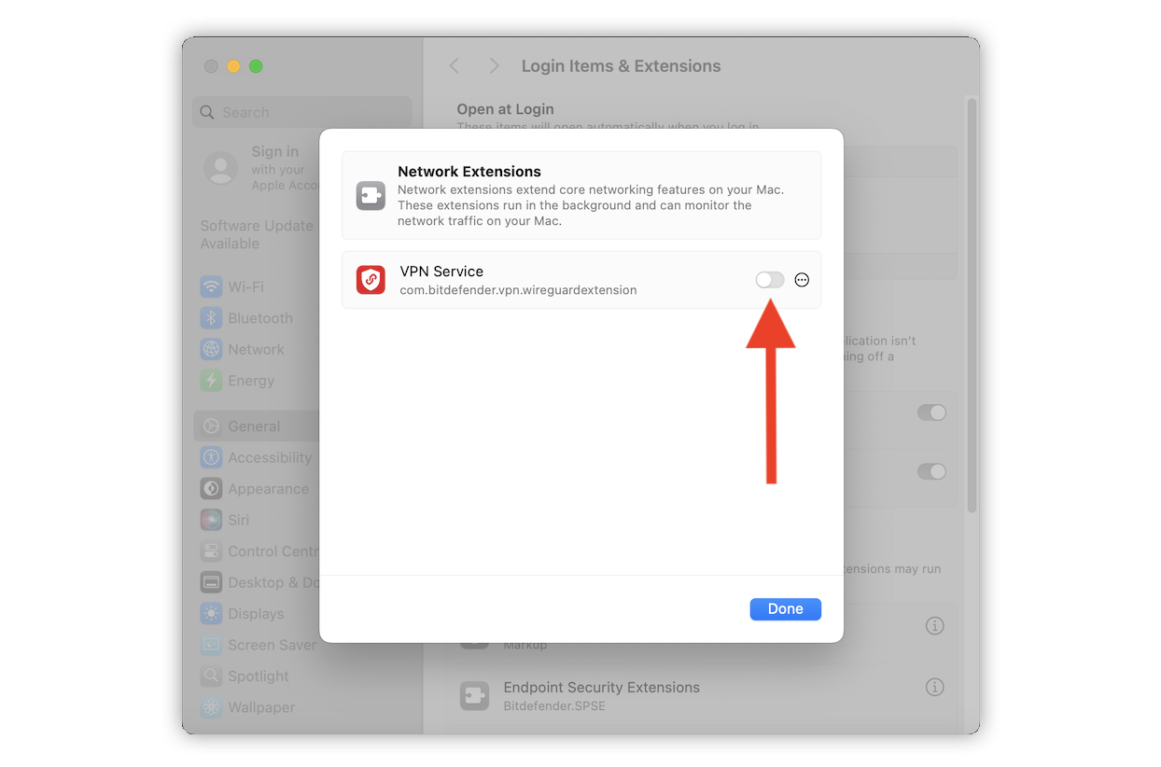Click the Spotlight icon in sidebar

tap(211, 676)
